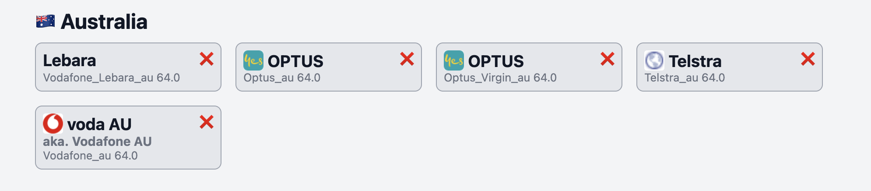Select the Optus_Virgin_au 64.0 label
Viewport: 871px width, 191px height.
(500, 78)
